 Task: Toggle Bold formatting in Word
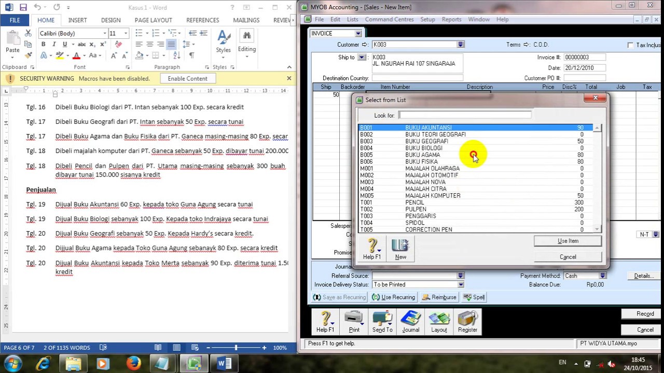[x=44, y=44]
